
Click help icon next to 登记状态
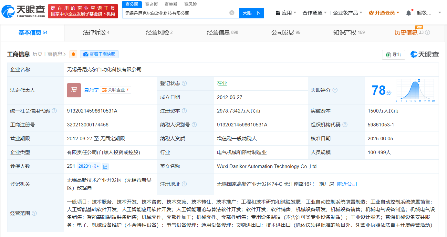tap(184, 84)
